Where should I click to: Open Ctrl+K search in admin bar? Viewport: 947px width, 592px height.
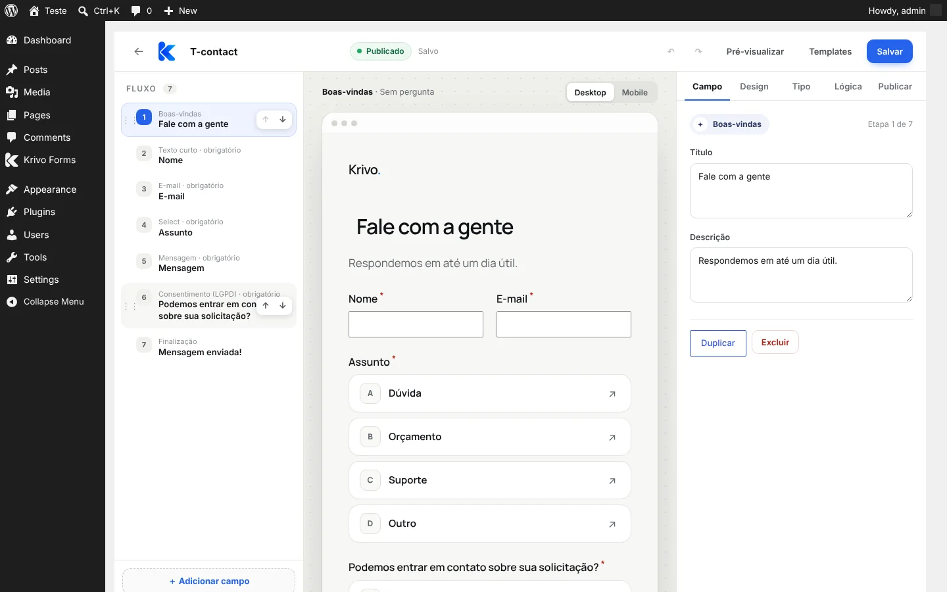99,11
